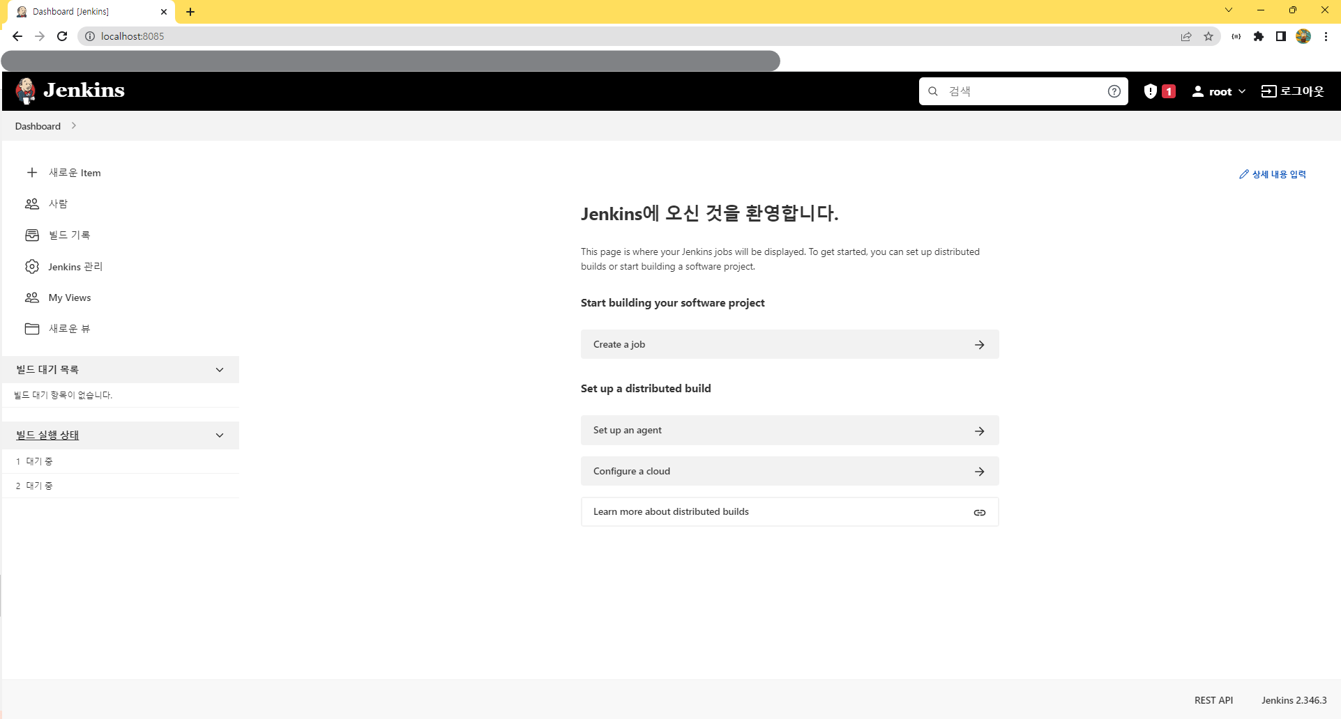Viewport: 1341px width, 719px height.
Task: Click the My Views people icon
Action: tap(32, 297)
